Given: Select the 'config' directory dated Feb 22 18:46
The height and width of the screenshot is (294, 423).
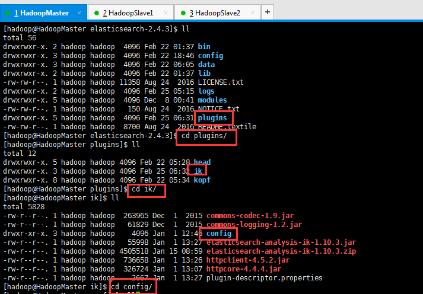Looking at the screenshot, I should [x=211, y=56].
